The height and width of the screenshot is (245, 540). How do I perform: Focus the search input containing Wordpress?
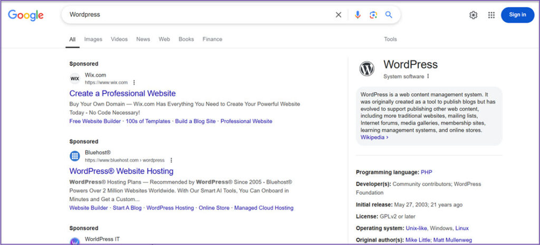200,15
